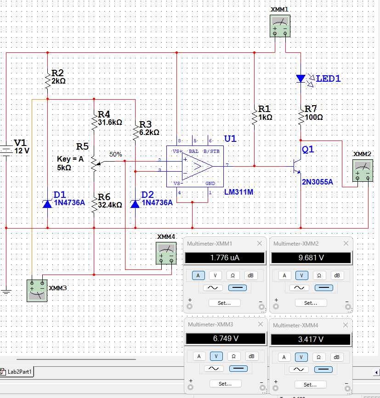Image resolution: width=380 pixels, height=398 pixels.
Task: Close the Multimeter-XMM2 window
Action: (x=346, y=243)
